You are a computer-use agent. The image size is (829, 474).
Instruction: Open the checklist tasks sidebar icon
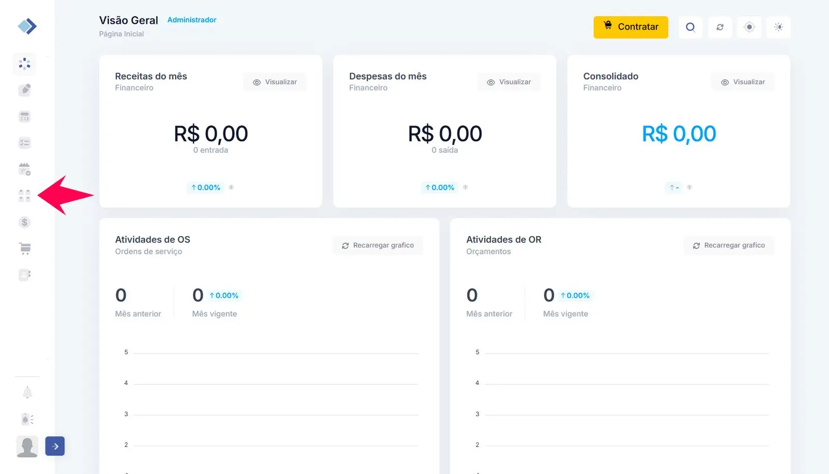(x=24, y=143)
